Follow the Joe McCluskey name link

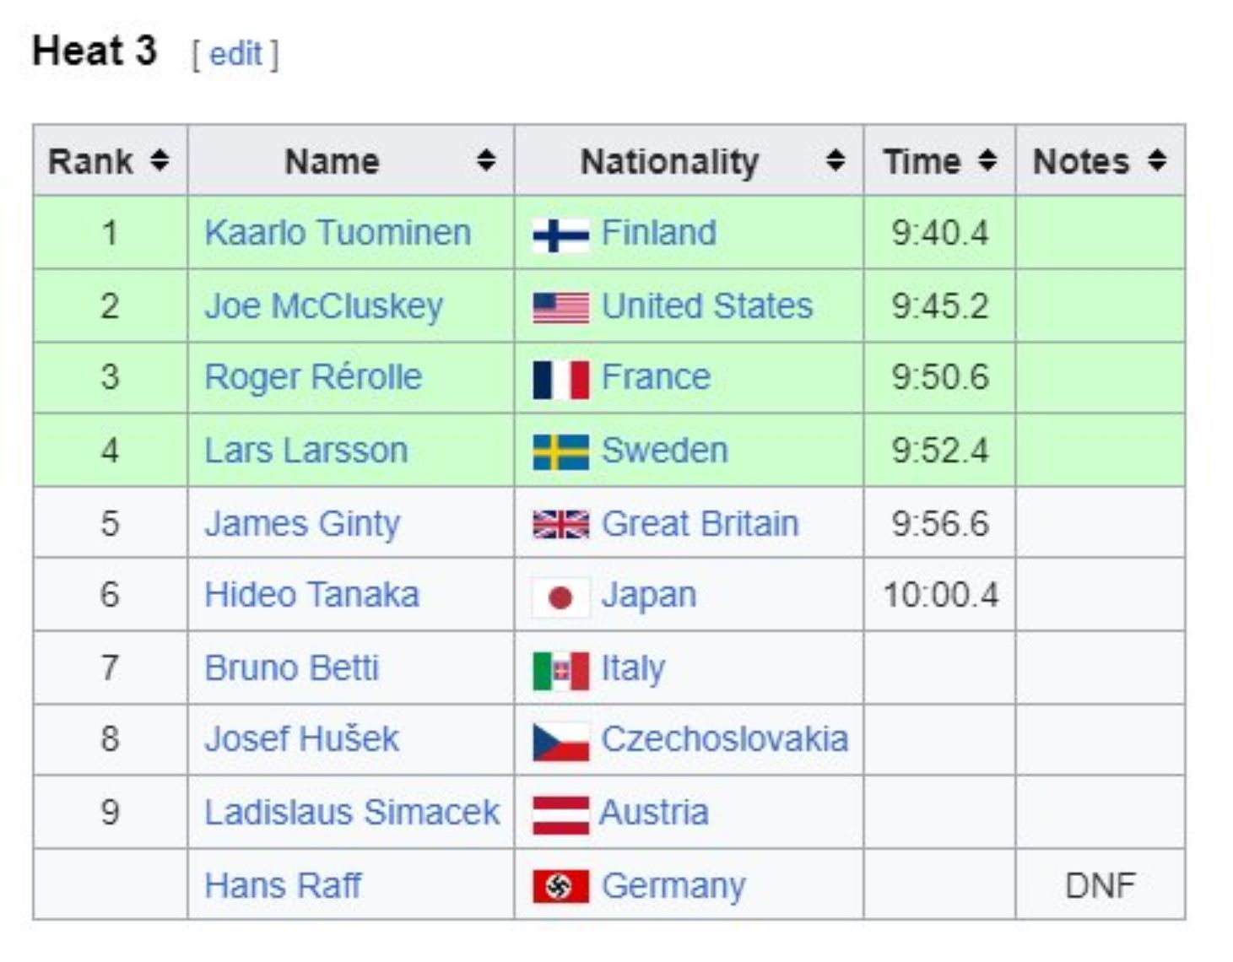[323, 306]
